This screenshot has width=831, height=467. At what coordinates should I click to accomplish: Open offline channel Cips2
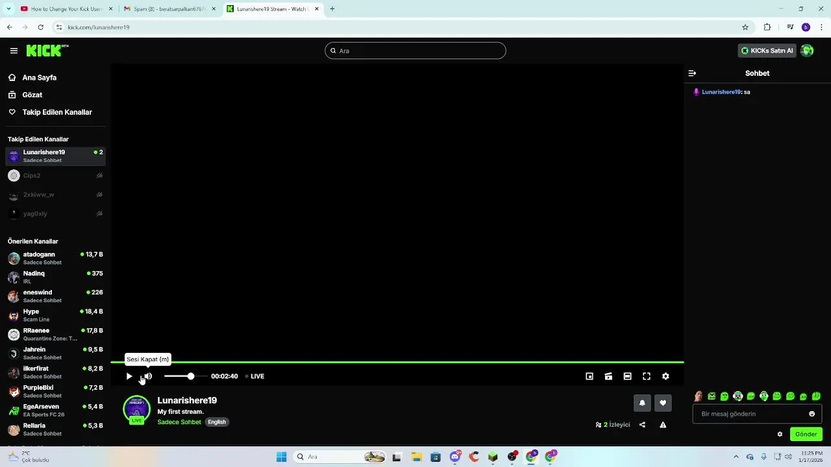click(55, 176)
